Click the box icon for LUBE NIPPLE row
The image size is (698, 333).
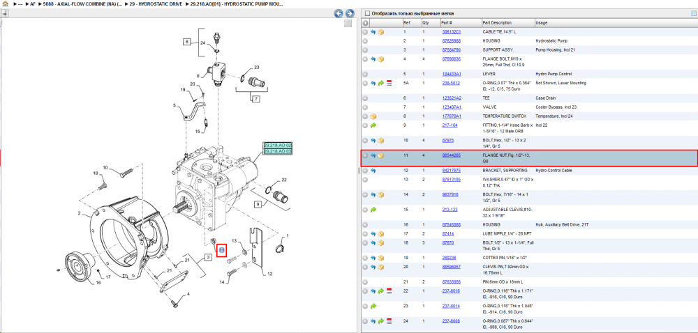[380, 234]
